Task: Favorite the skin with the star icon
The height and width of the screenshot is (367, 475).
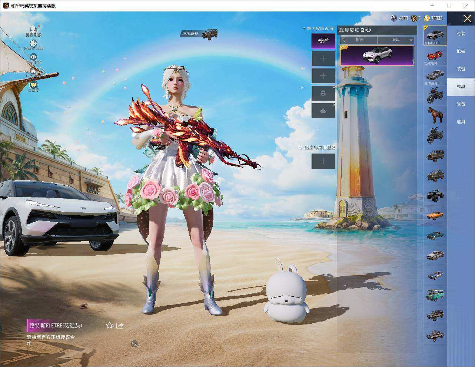Action: (x=110, y=325)
